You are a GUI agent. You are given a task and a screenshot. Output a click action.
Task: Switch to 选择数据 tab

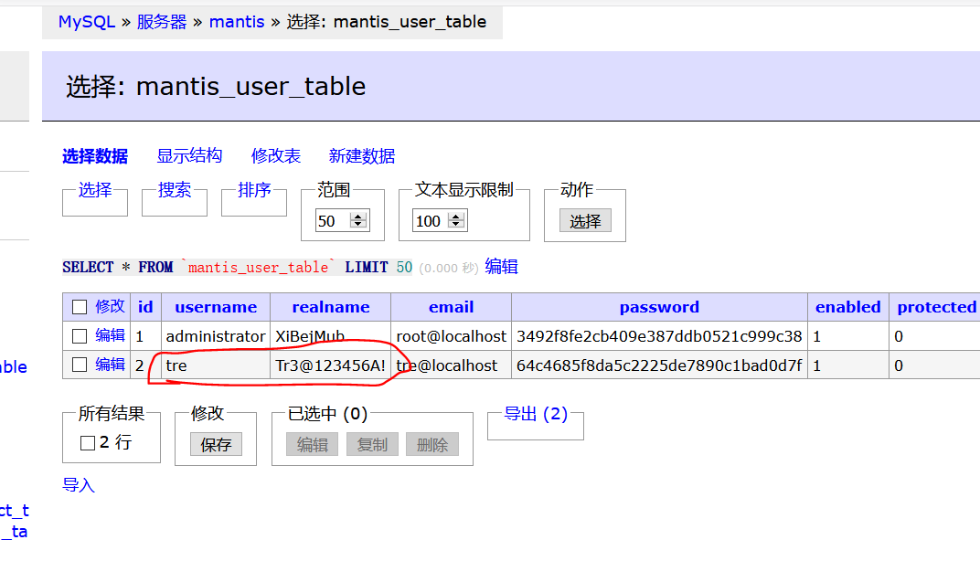click(95, 156)
